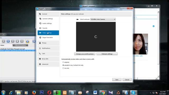Click the scroll up arrow in Skype main window
This screenshot has height=95, width=169.
click(x=158, y=12)
